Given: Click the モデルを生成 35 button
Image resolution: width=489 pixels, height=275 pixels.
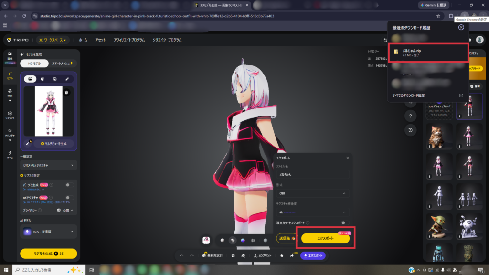Looking at the screenshot, I should coord(48,254).
